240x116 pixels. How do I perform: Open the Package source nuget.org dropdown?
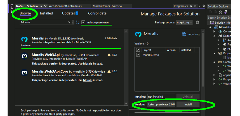pyautogui.click(x=184, y=22)
